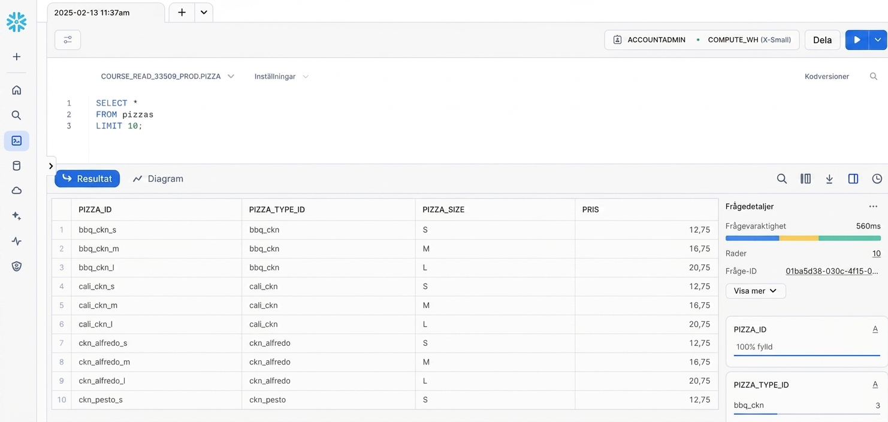Open the Fråge-ID link
The image size is (888, 422).
(833, 271)
